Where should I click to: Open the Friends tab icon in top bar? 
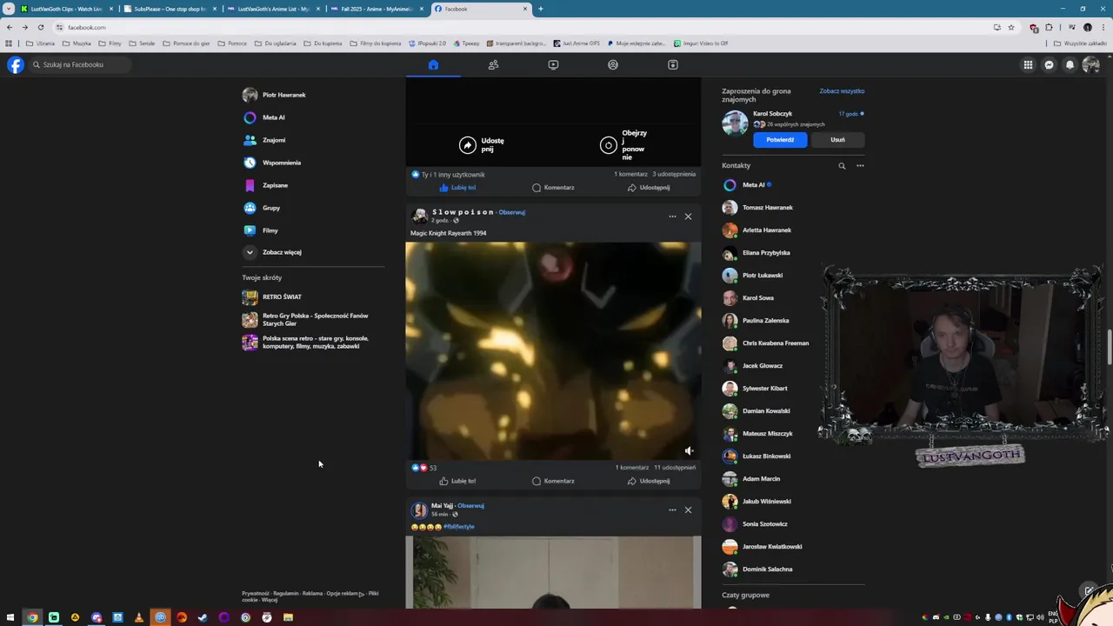493,64
